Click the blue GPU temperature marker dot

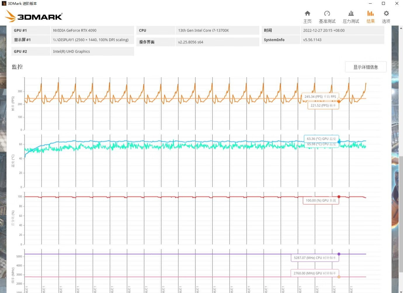point(339,142)
